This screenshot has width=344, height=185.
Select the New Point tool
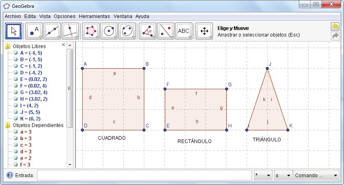click(x=35, y=31)
